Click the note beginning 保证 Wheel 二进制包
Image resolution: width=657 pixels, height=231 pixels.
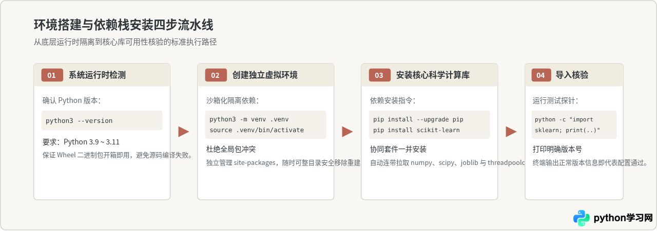(x=118, y=155)
